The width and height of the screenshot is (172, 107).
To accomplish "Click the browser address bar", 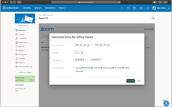I will (x=86, y=2).
